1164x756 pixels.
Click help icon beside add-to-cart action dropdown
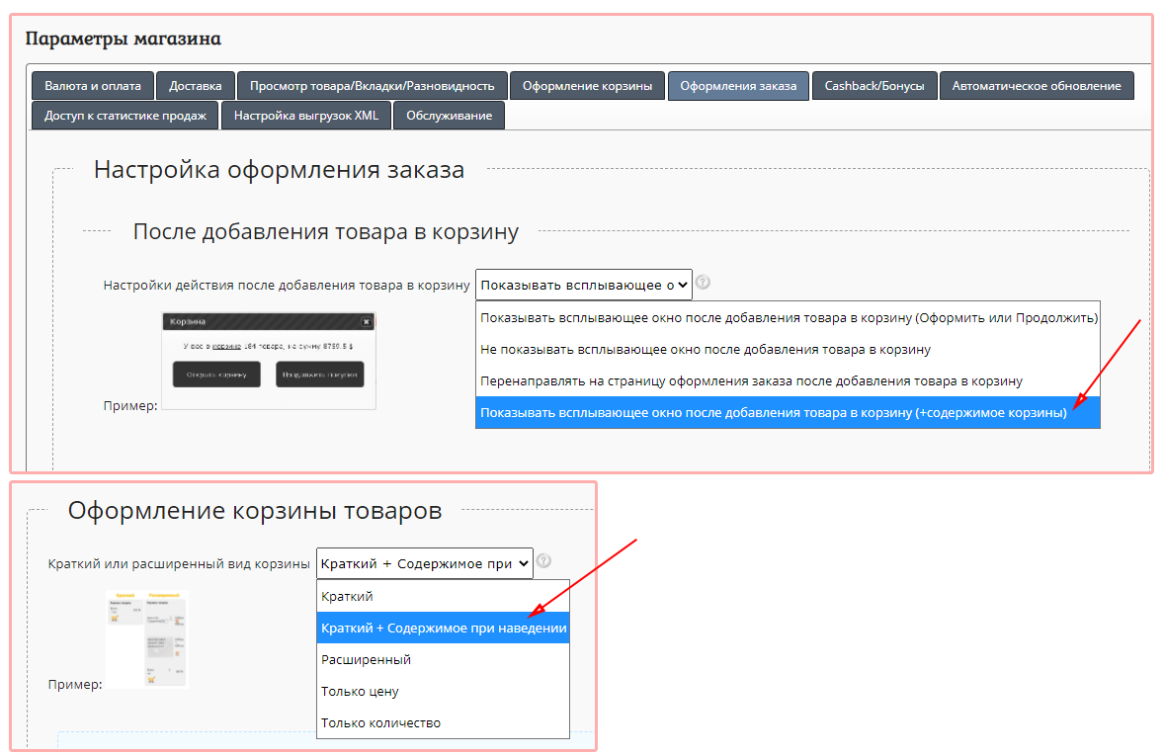click(703, 284)
